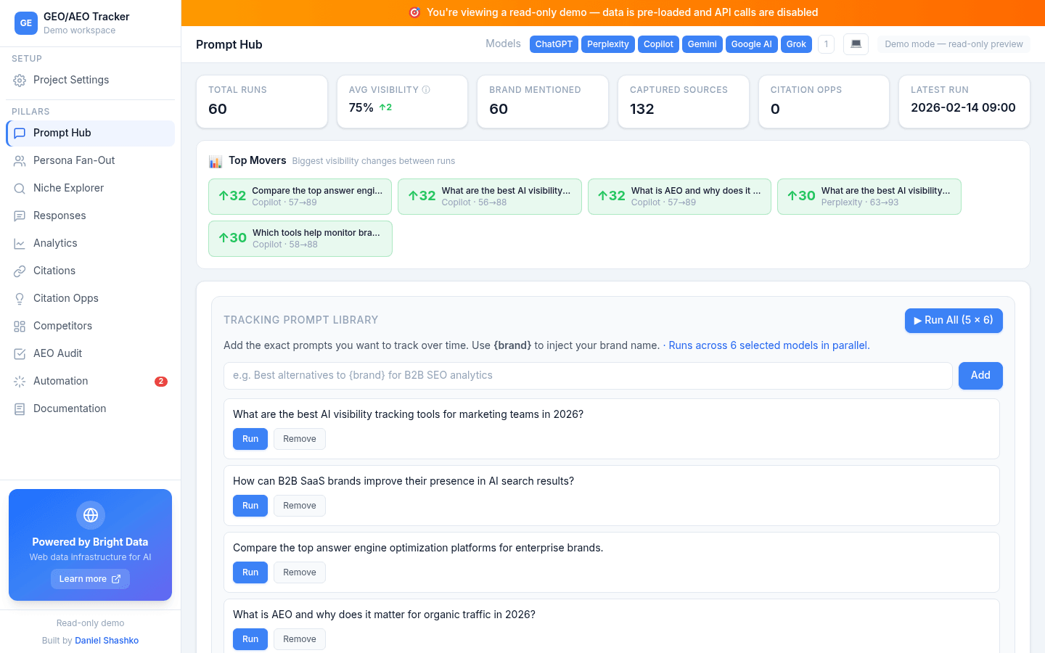Screen dimensions: 1045x653
Task: Open Top Mover 'Which tools help monitor' card
Action: click(300, 239)
